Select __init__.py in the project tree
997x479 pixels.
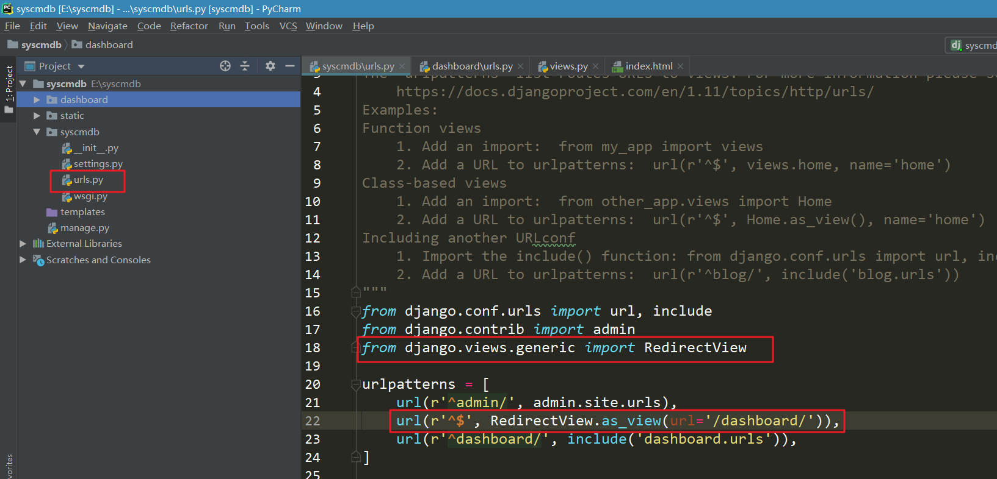point(96,148)
